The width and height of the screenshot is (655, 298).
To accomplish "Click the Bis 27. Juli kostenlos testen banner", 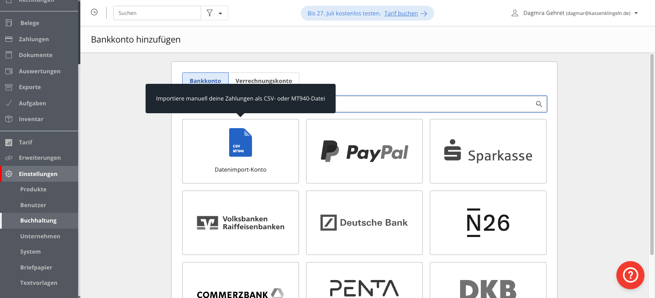I will 367,13.
